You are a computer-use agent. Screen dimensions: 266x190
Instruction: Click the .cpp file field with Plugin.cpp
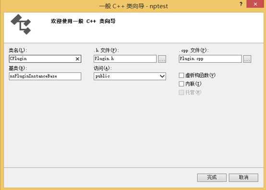(210, 59)
